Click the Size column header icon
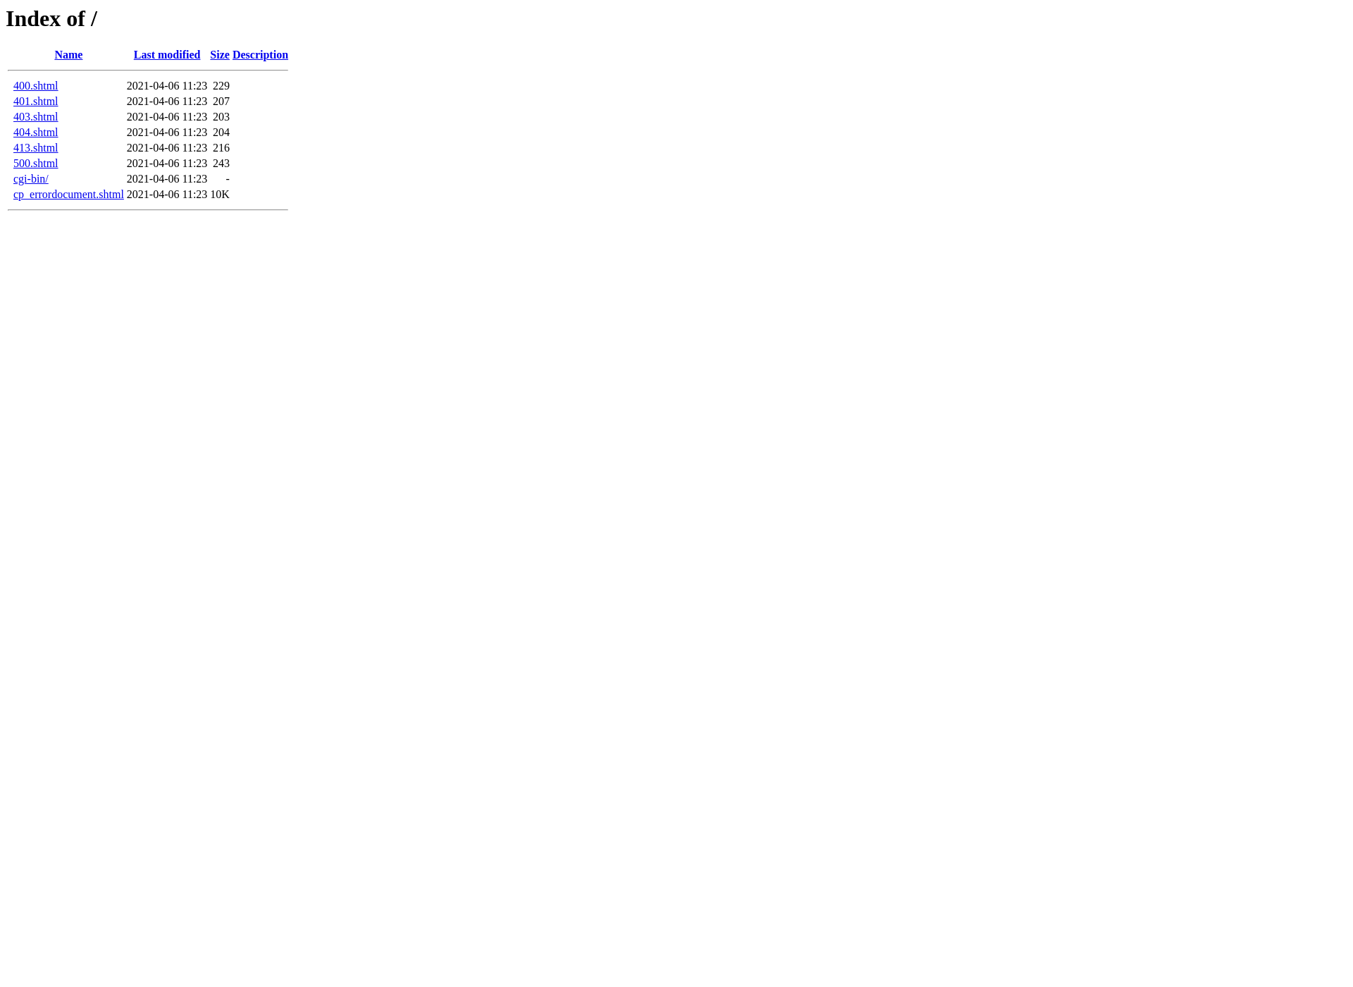 click(220, 55)
